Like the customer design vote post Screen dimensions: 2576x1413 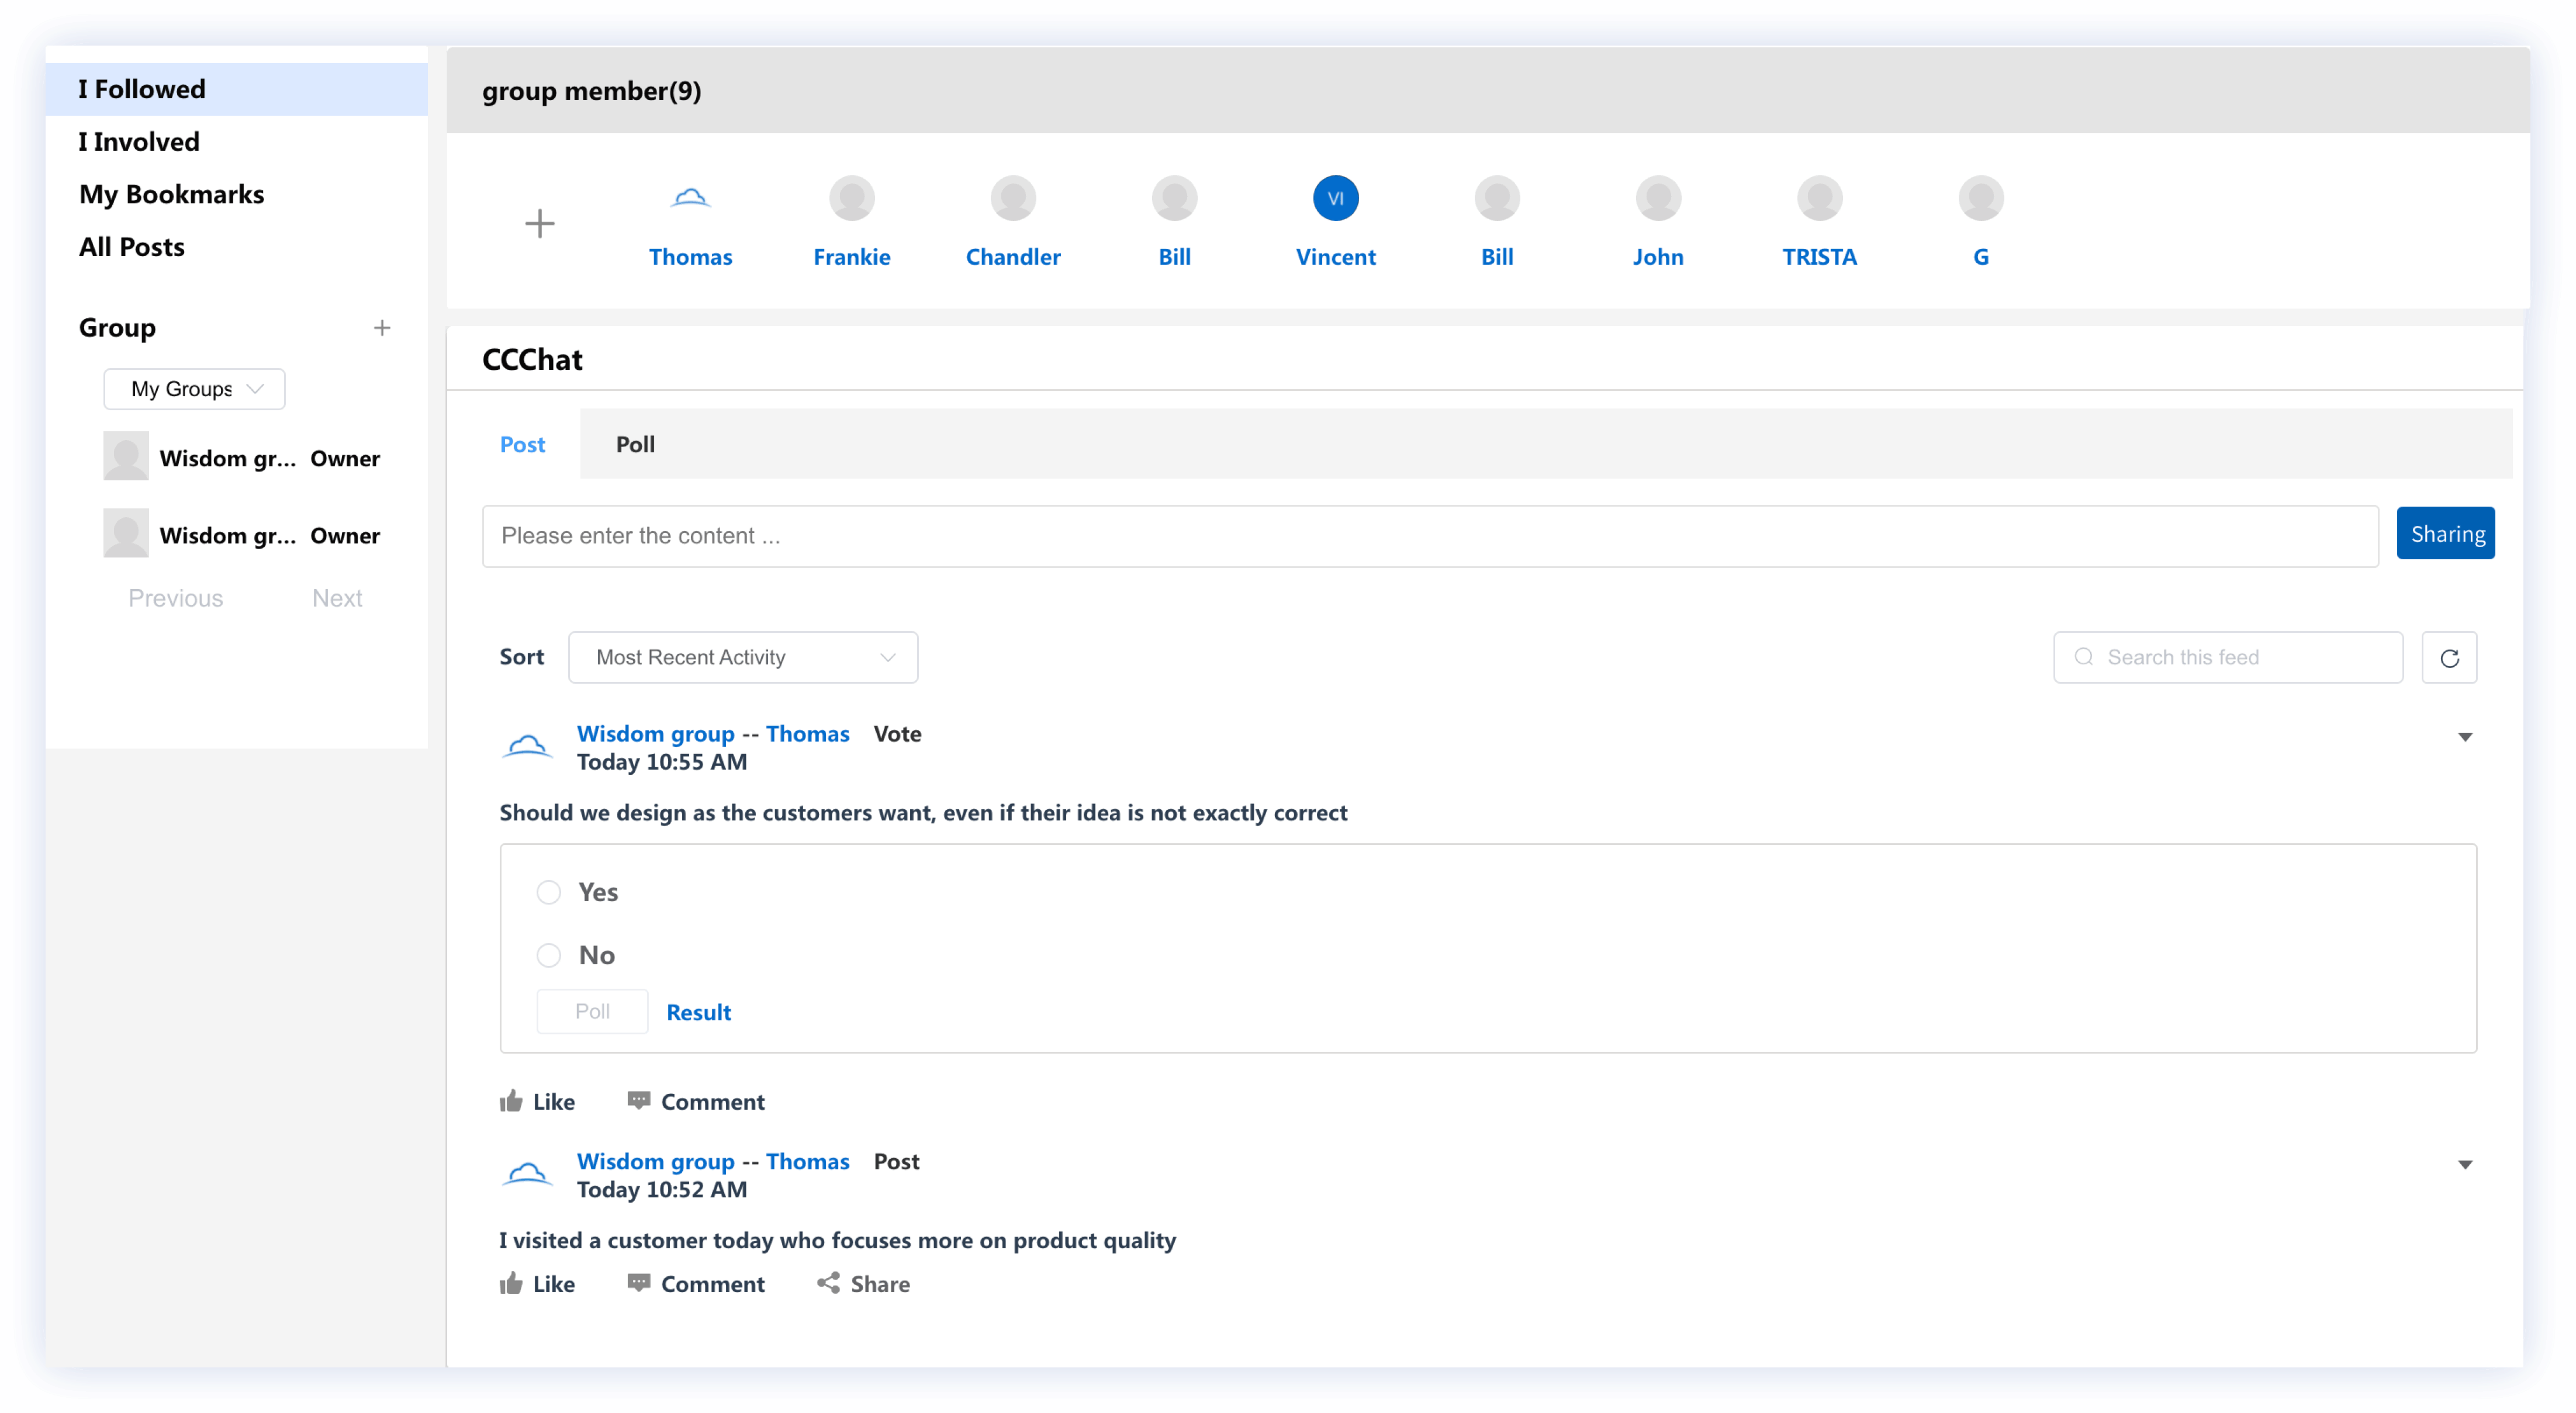(x=537, y=1101)
